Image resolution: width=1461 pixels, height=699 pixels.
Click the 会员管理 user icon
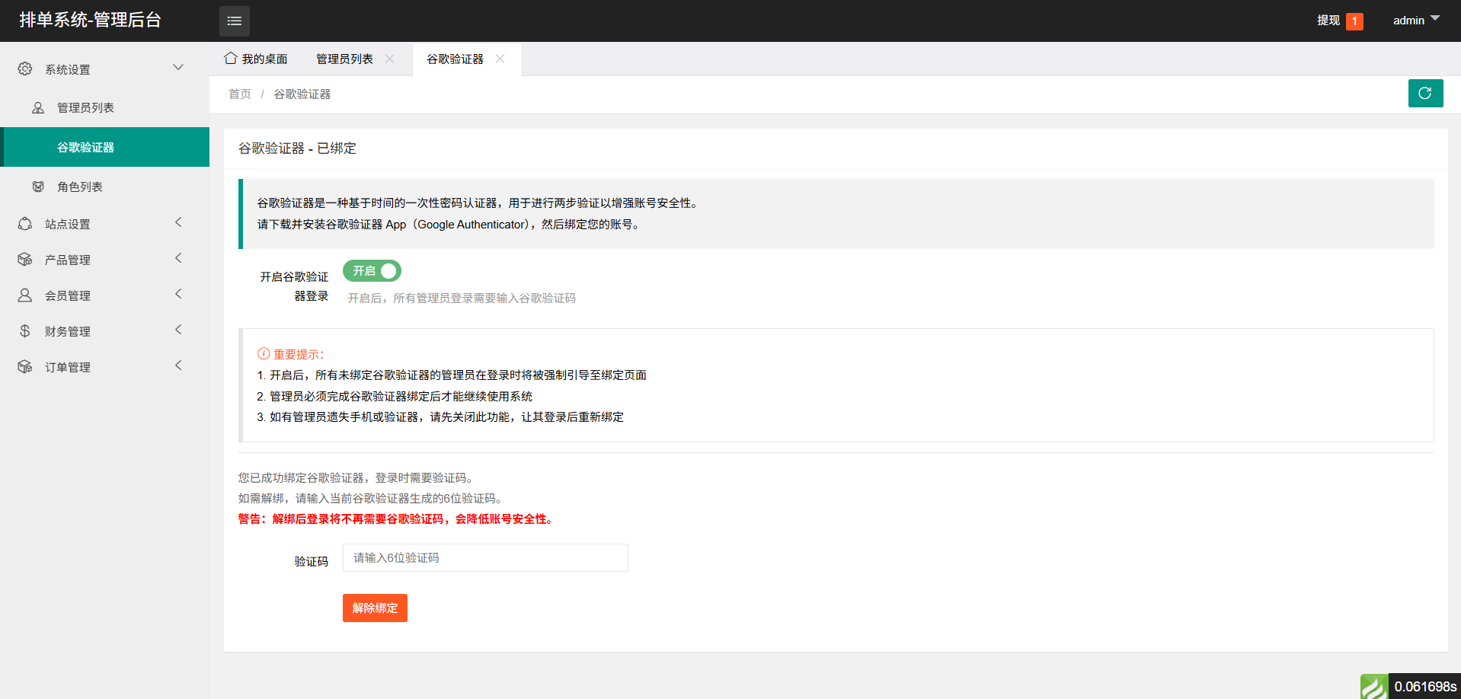[x=25, y=295]
